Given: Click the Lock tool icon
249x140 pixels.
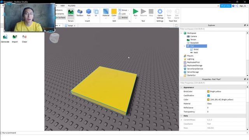Looking at the screenshot, I should 120,14.
